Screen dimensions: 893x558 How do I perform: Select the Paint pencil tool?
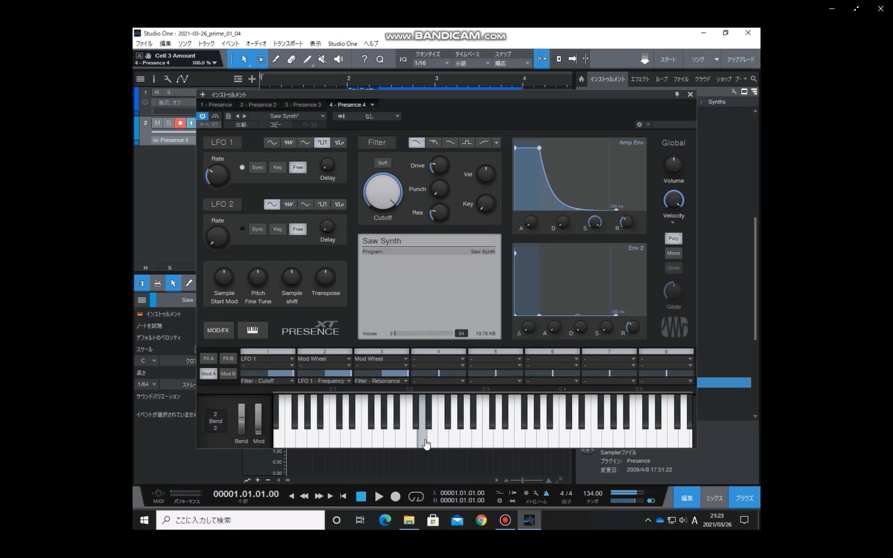click(x=275, y=59)
